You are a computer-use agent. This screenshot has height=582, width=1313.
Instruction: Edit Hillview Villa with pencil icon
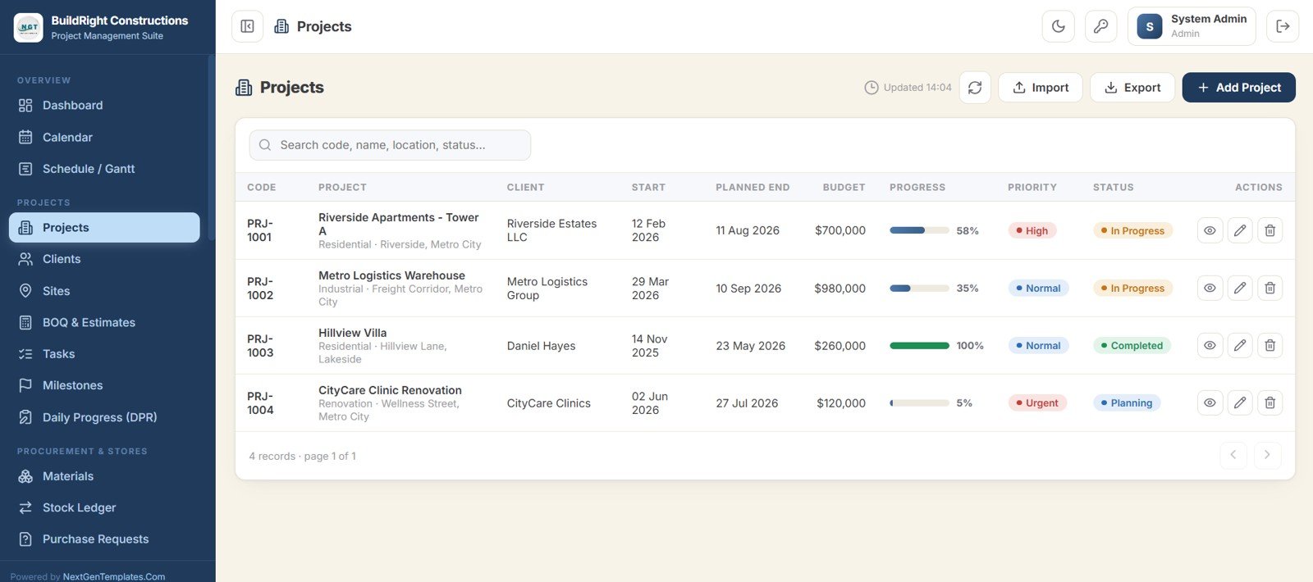(x=1240, y=345)
